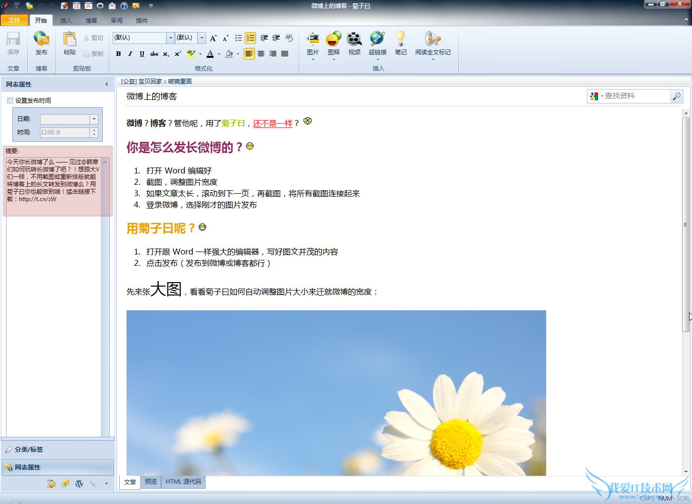
Task: Click the 粘贴 paste clipboard icon
Action: tap(70, 39)
